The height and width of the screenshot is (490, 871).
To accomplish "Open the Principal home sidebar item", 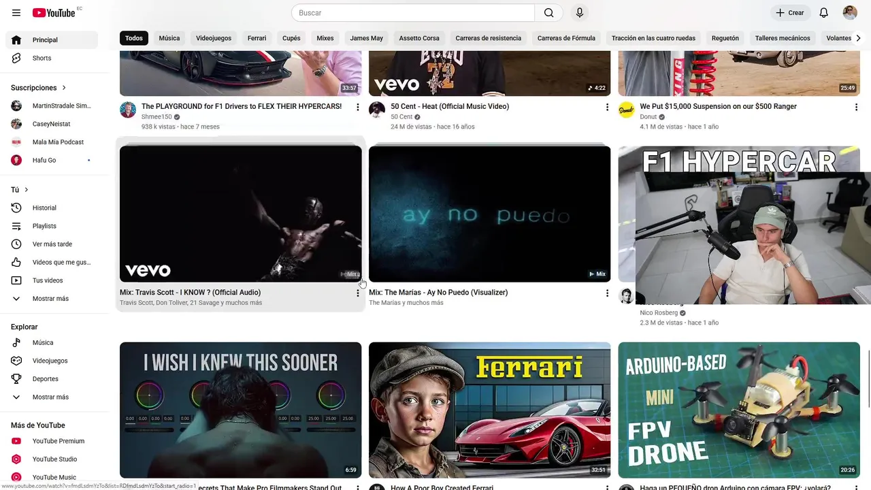I will [52, 40].
